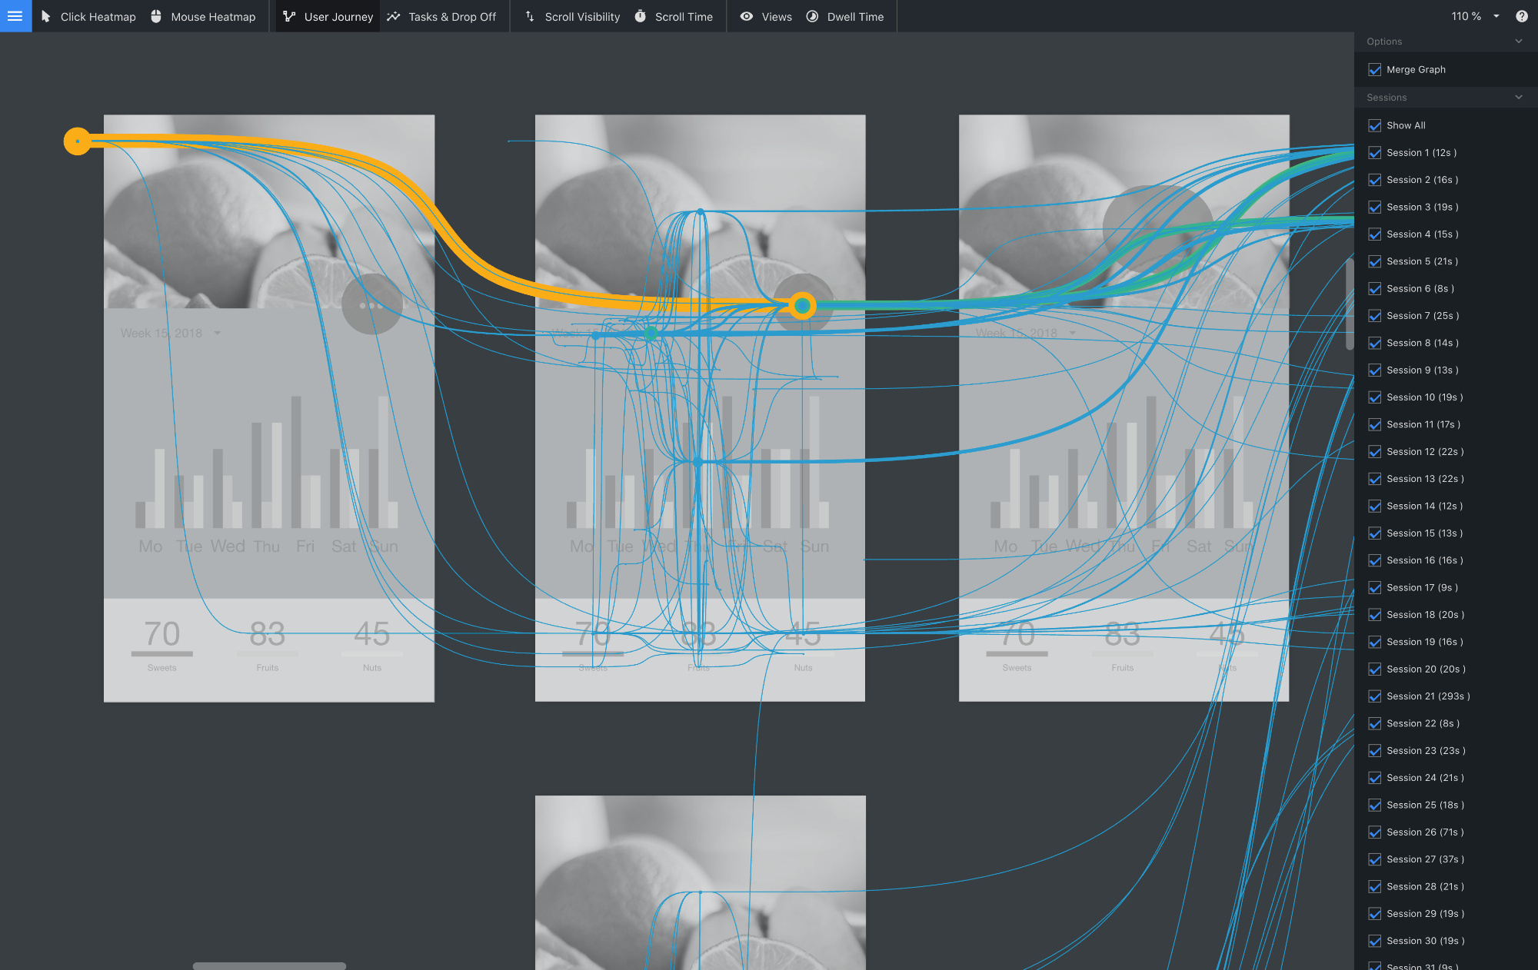Collapse the Sessions section chevron
This screenshot has height=970, width=1538.
coord(1518,98)
